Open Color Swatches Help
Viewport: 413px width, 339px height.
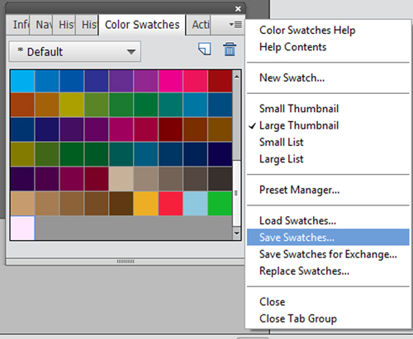307,31
